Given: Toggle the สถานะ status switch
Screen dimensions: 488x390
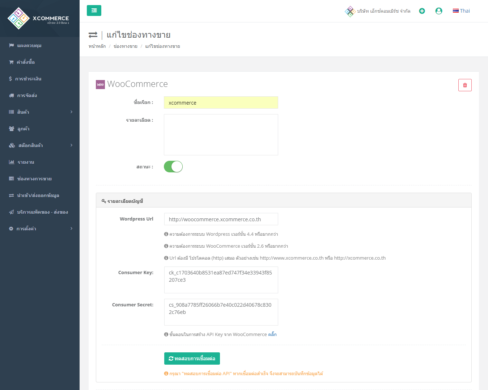Looking at the screenshot, I should pos(173,167).
